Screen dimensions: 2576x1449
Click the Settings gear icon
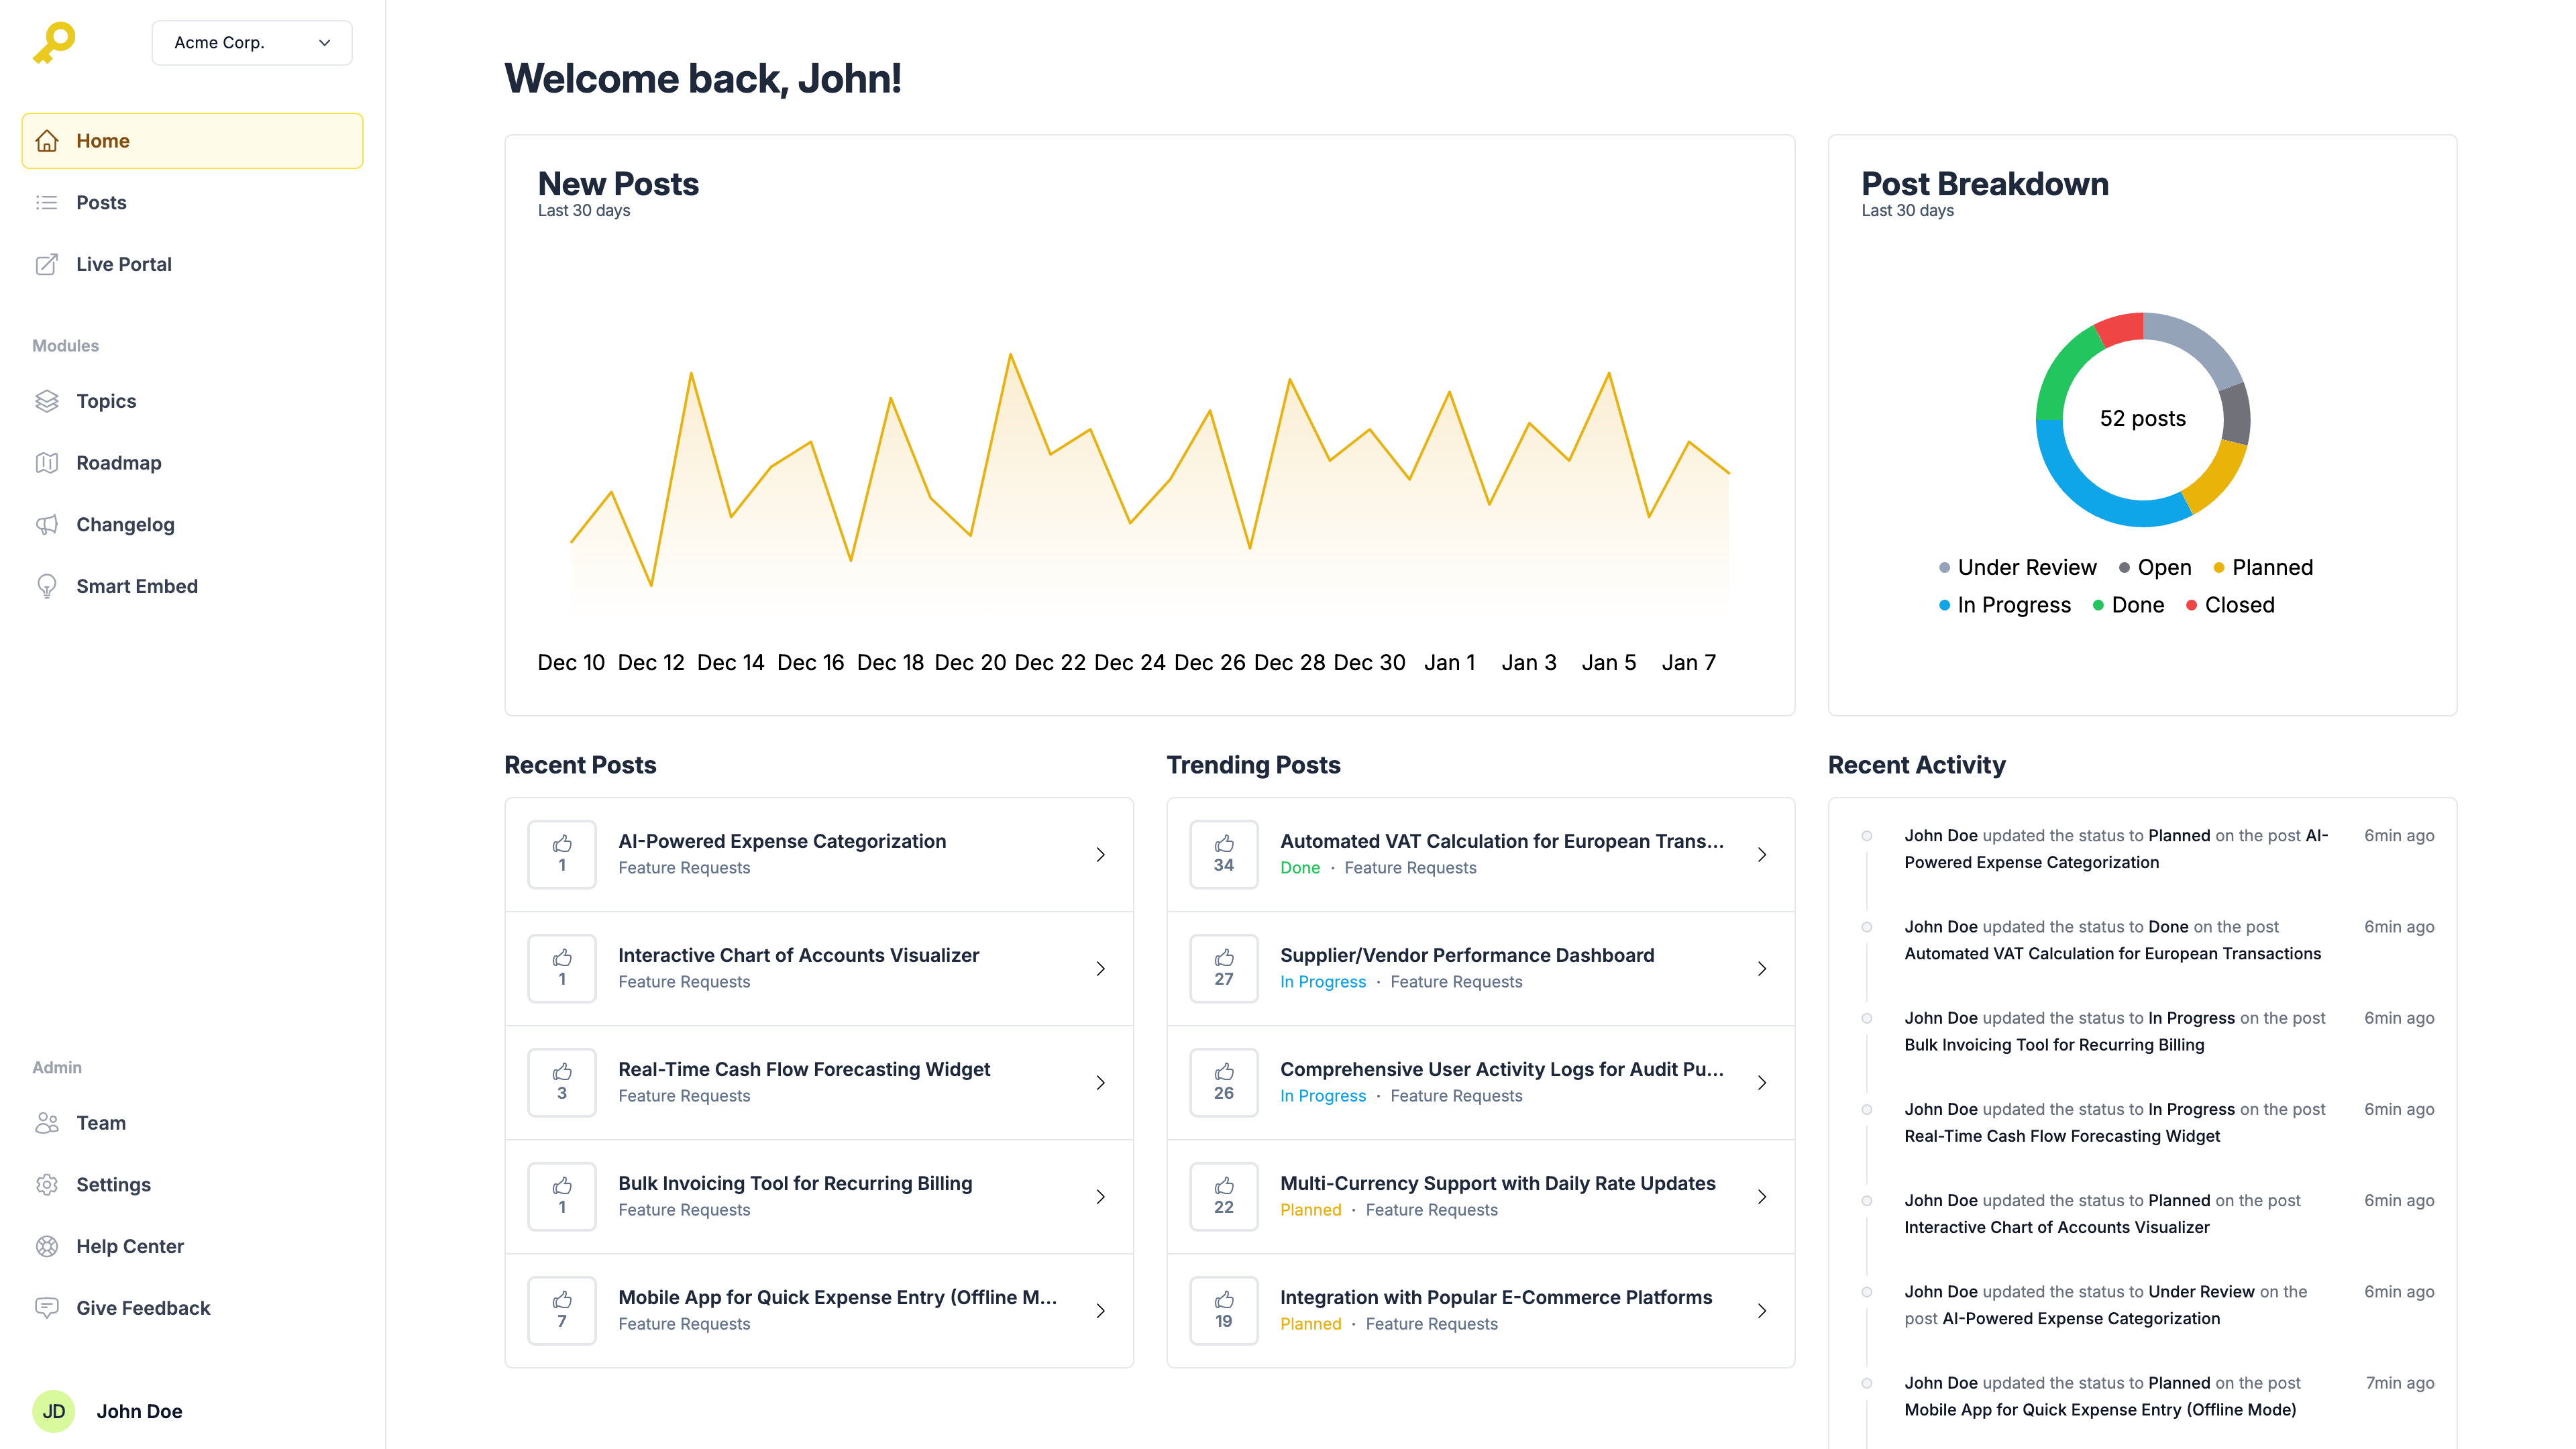tap(47, 1185)
